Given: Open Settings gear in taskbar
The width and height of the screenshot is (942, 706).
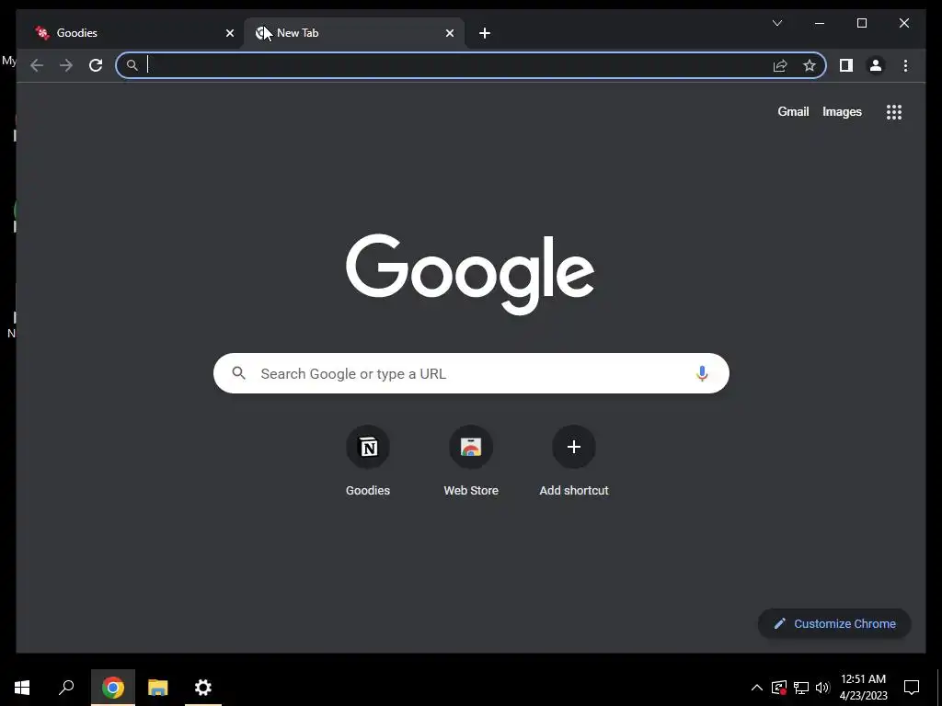Looking at the screenshot, I should 203,688.
